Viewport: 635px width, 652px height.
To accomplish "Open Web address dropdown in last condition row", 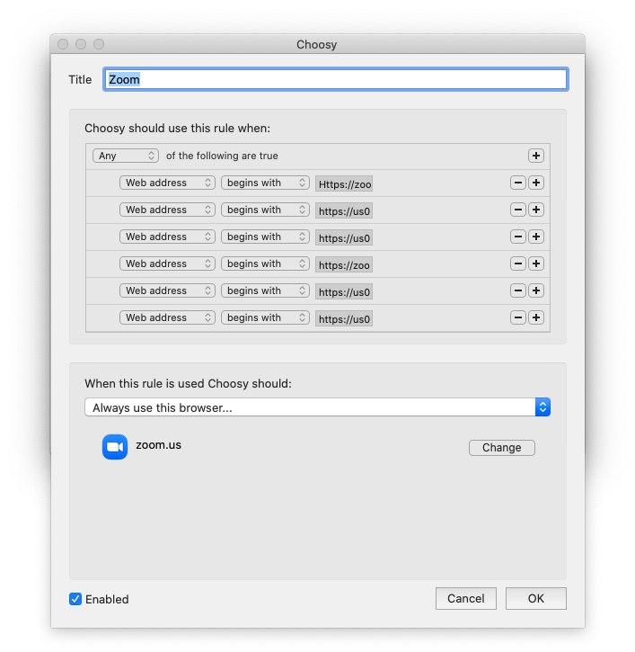I will [167, 317].
